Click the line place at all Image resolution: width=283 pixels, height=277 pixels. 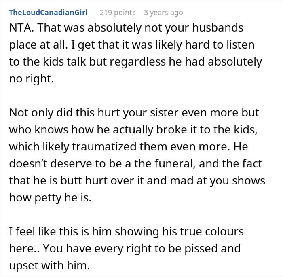coord(132,45)
